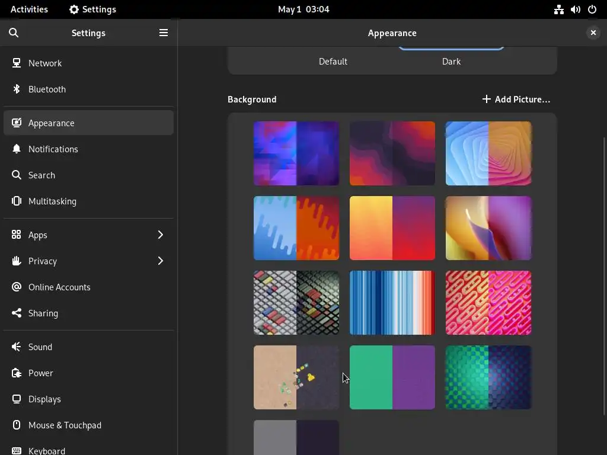Open Multitasking settings panel
The height and width of the screenshot is (455, 607).
[88, 201]
